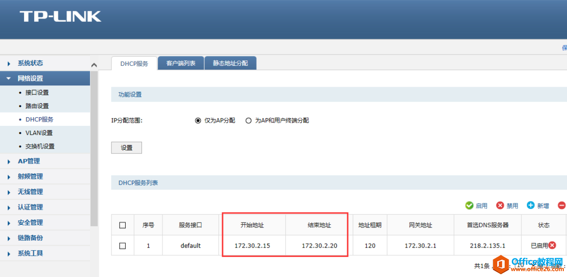This screenshot has width=567, height=277.
Task: Click the TP-LINK logo
Action: coord(60,17)
